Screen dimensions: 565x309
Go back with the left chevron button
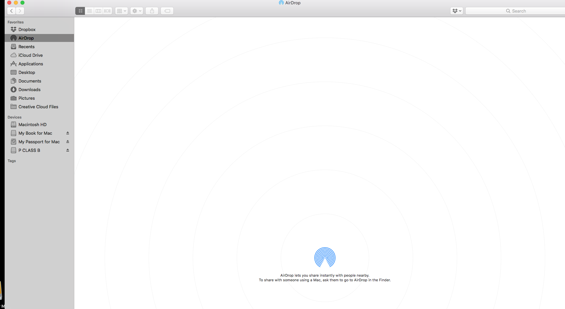[12, 11]
